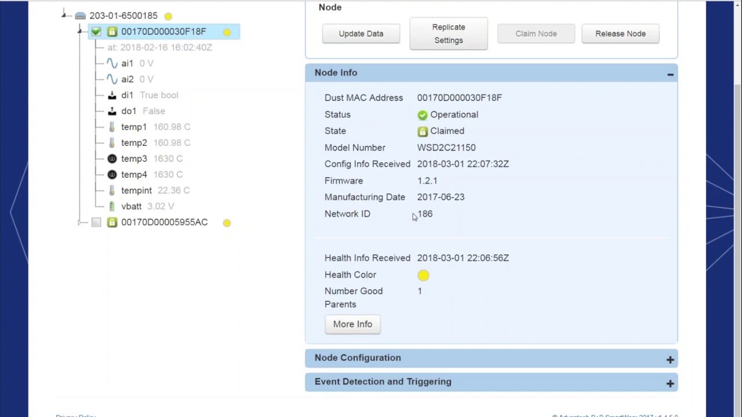This screenshot has height=417, width=742.
Task: Click the timestamp 2018-02-16 16:02:40Z
Action: [x=165, y=47]
